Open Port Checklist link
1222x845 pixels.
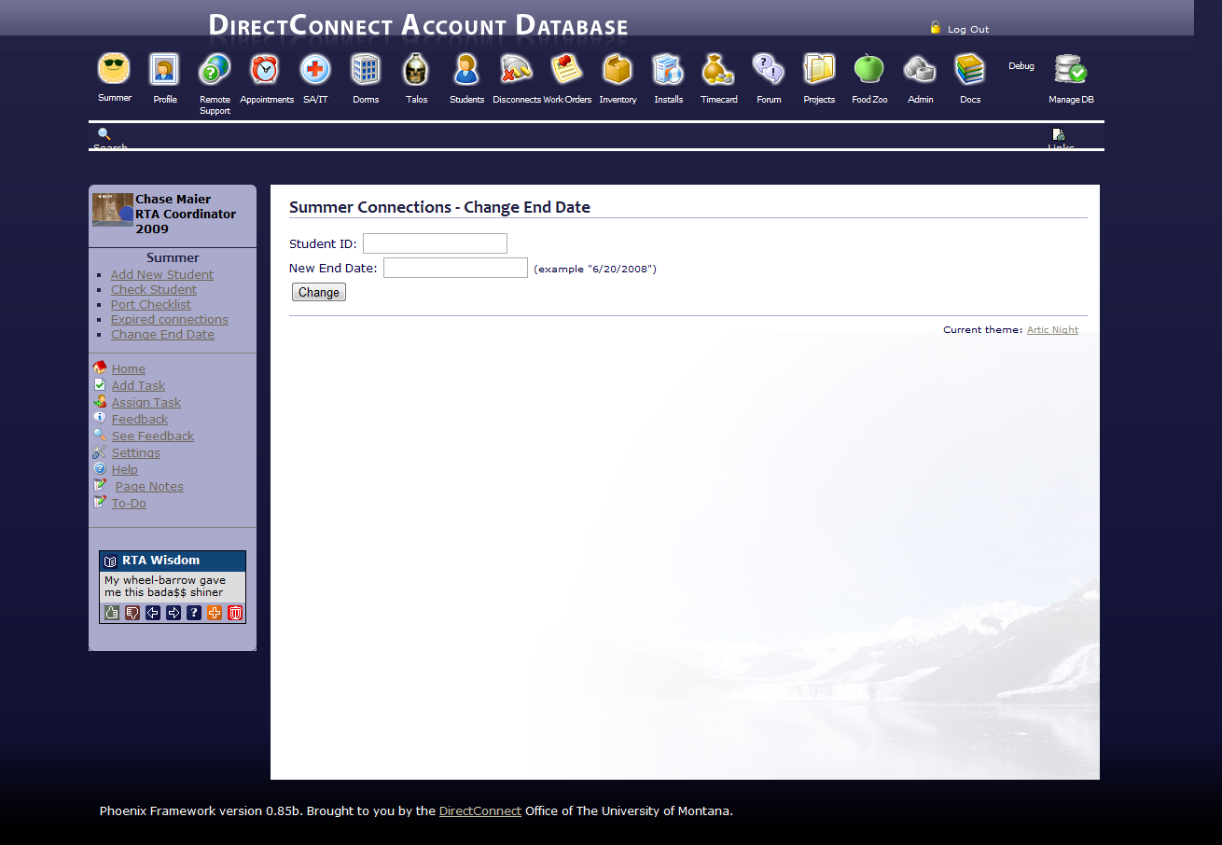coord(151,304)
